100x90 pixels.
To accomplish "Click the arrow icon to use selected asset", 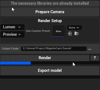I will tap(70, 34).
